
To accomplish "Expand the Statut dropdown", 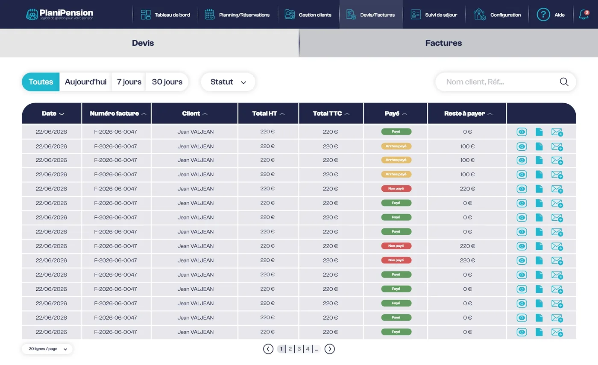I will [228, 82].
